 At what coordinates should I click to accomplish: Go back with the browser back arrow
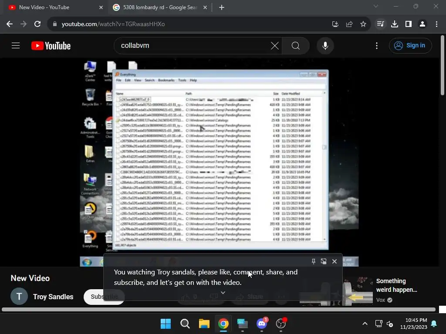pyautogui.click(x=10, y=24)
